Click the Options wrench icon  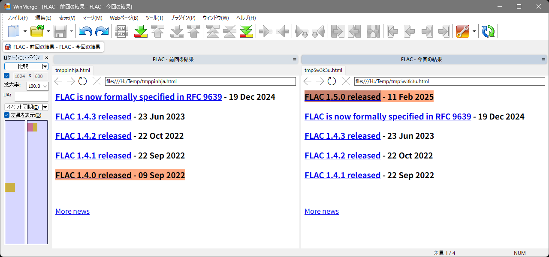point(463,31)
